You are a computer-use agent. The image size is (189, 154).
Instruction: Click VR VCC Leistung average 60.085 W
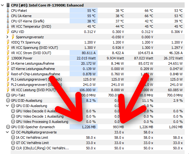(175, 90)
